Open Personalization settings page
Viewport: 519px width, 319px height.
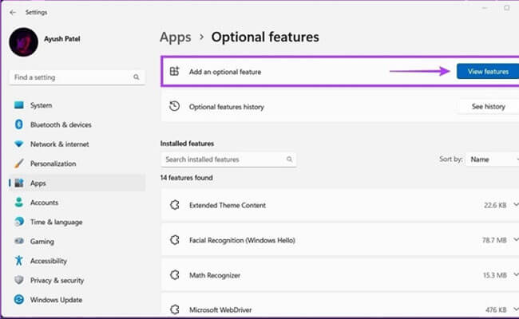[53, 163]
